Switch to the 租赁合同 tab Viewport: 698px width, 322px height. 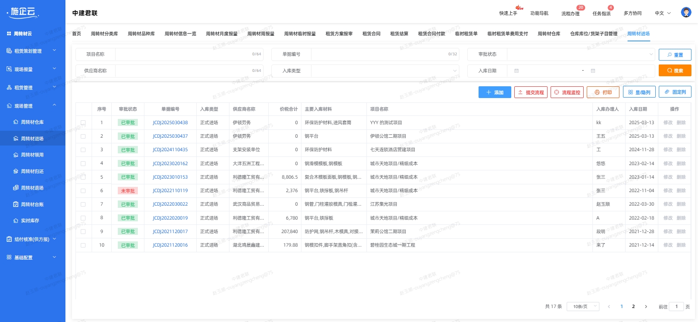tap(371, 34)
